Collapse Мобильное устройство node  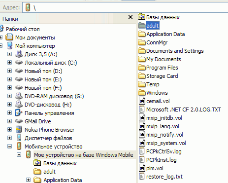pos(9,146)
